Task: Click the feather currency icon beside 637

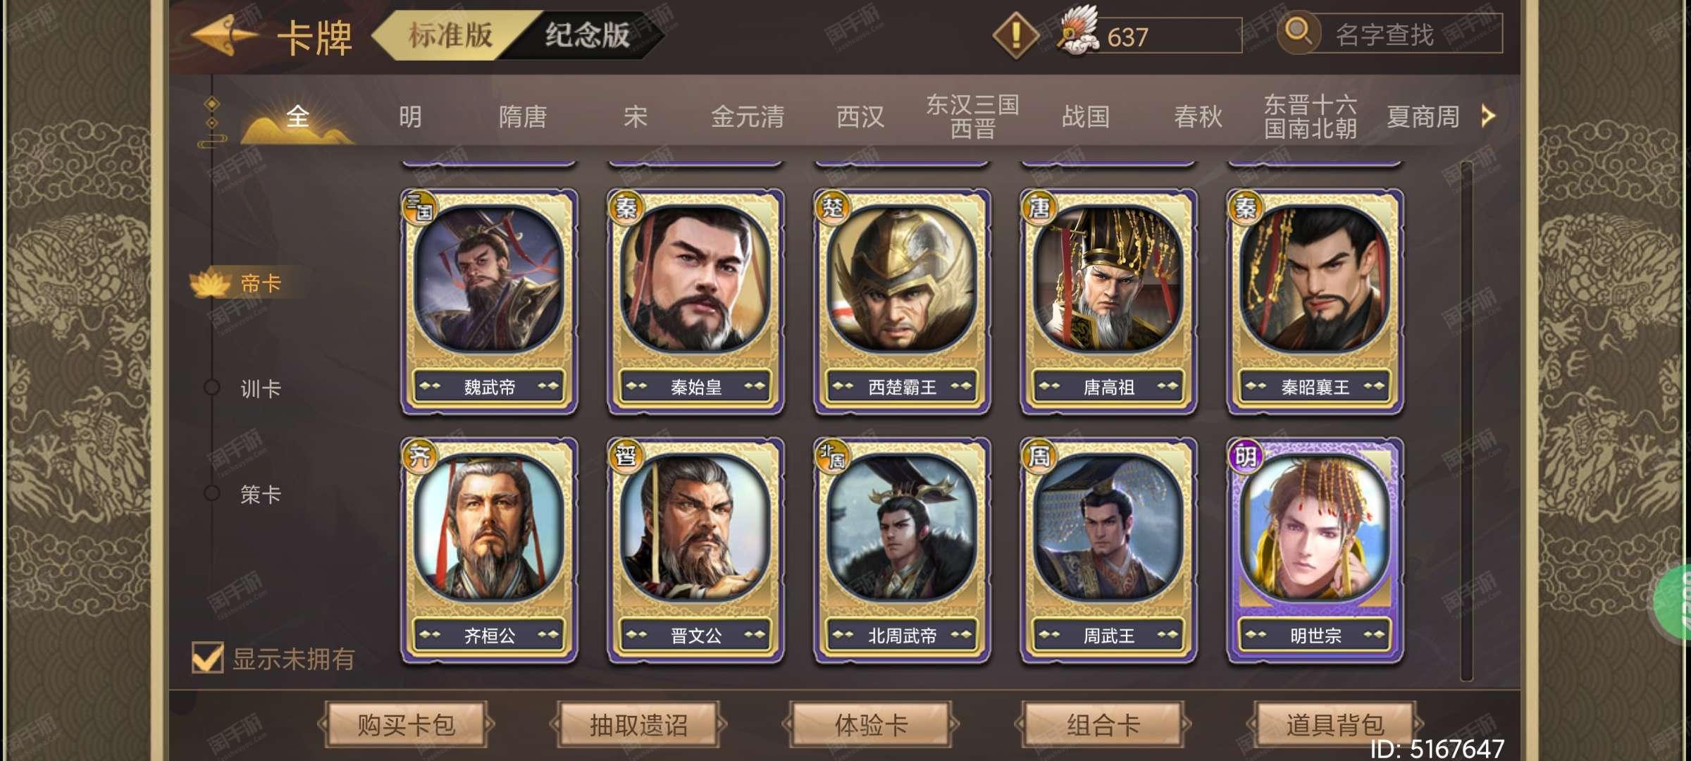Action: pos(1078,31)
